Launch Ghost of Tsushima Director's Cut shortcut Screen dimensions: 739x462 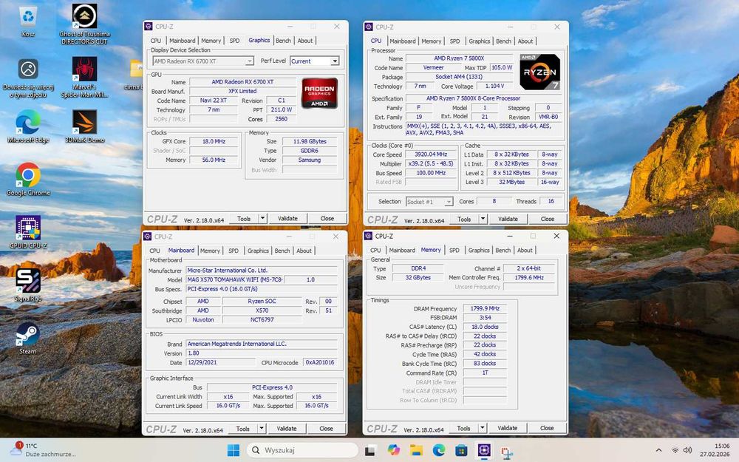click(x=85, y=24)
